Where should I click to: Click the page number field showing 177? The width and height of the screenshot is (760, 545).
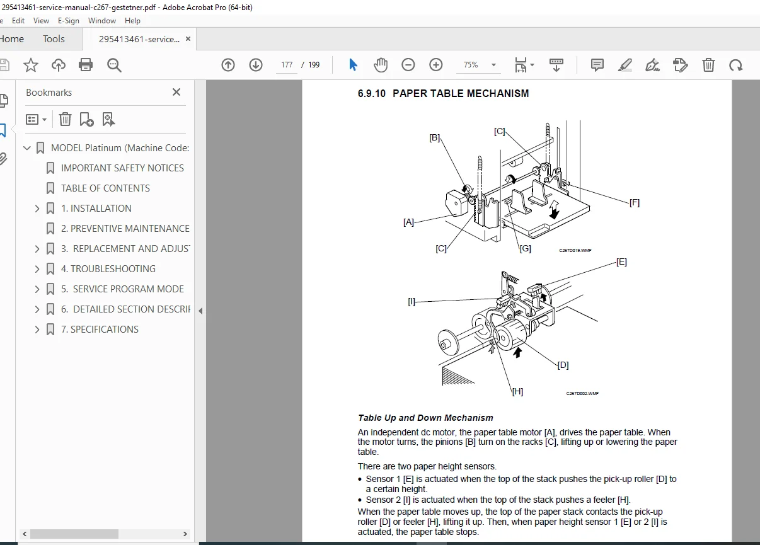point(287,65)
